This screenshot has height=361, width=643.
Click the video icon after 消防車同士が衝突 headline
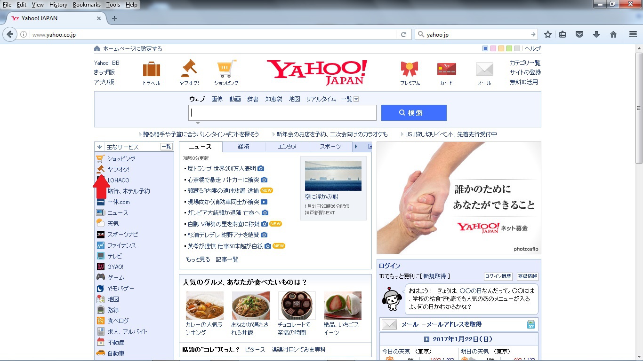point(264,202)
